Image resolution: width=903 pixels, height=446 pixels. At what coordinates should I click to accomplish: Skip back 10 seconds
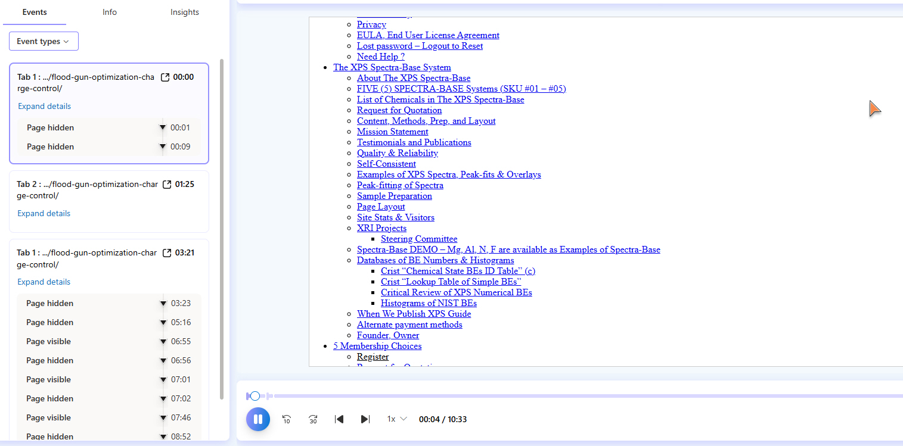(286, 419)
